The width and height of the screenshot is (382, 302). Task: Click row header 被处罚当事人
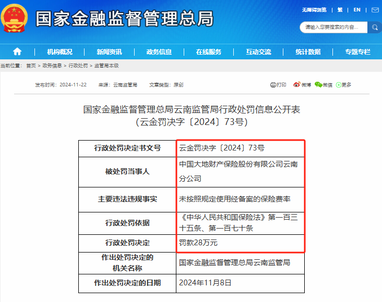tap(127, 171)
